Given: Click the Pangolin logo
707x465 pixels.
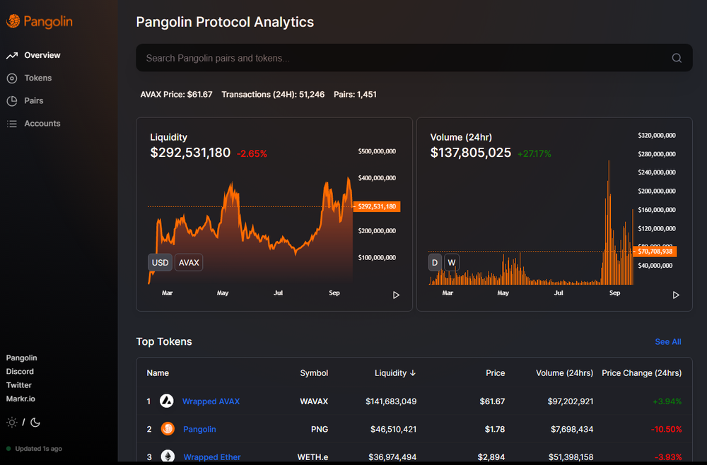Looking at the screenshot, I should [x=39, y=21].
